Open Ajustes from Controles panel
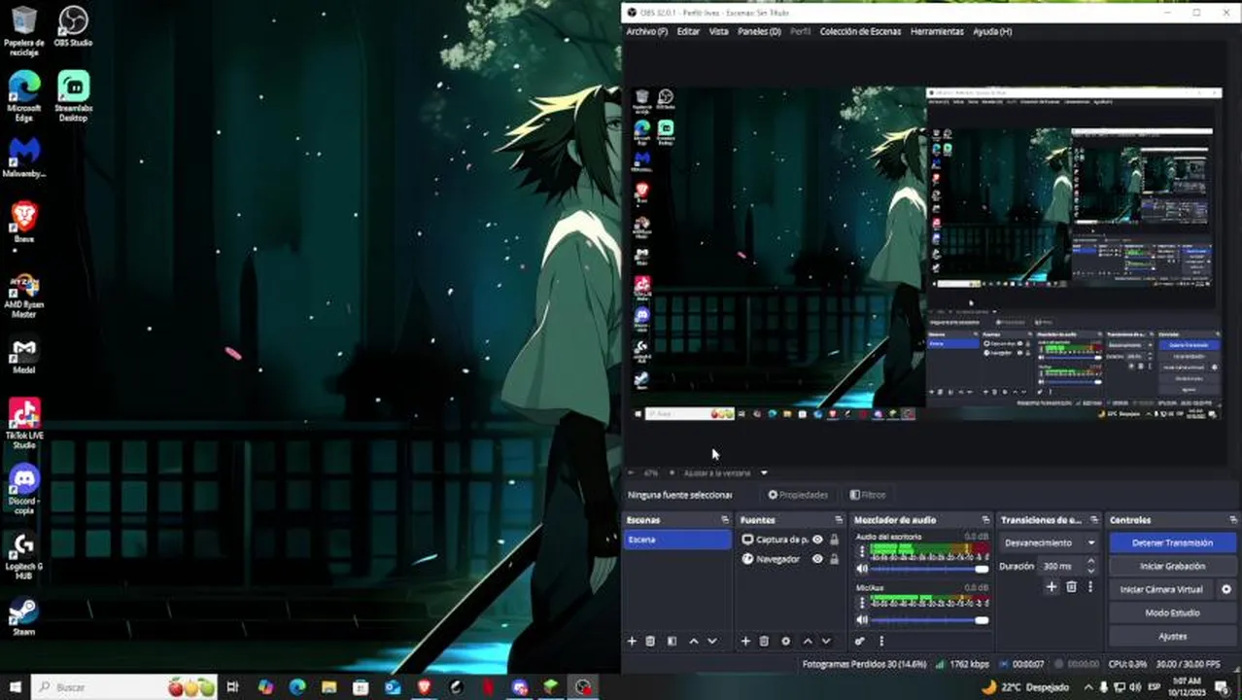The width and height of the screenshot is (1242, 700). (1172, 636)
